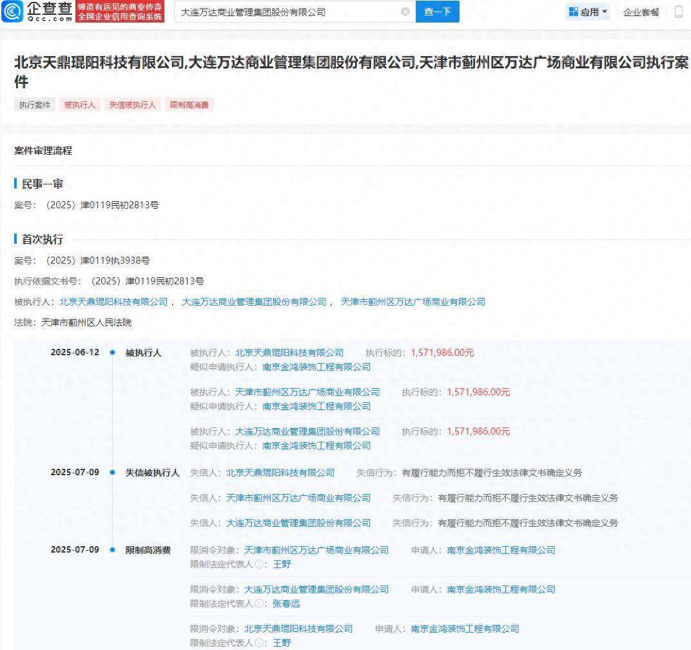Click the 2025-06-12 timeline dot
The image size is (691, 650).
click(x=112, y=352)
